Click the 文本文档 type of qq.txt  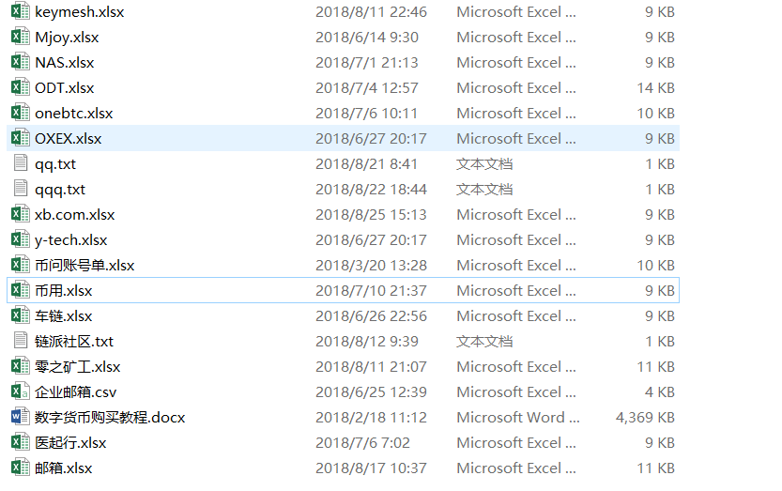pyautogui.click(x=484, y=163)
